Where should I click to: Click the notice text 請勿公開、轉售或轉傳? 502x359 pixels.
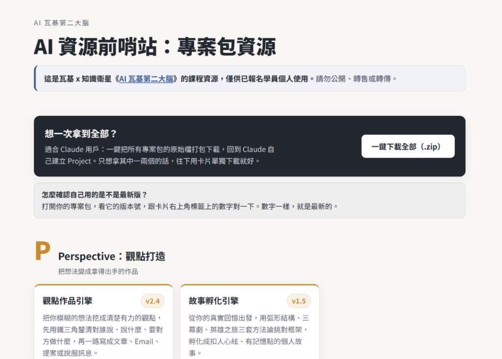pos(356,79)
